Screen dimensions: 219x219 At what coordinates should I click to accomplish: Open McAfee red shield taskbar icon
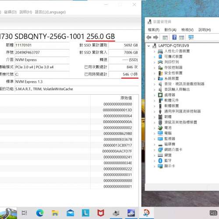coord(101,213)
